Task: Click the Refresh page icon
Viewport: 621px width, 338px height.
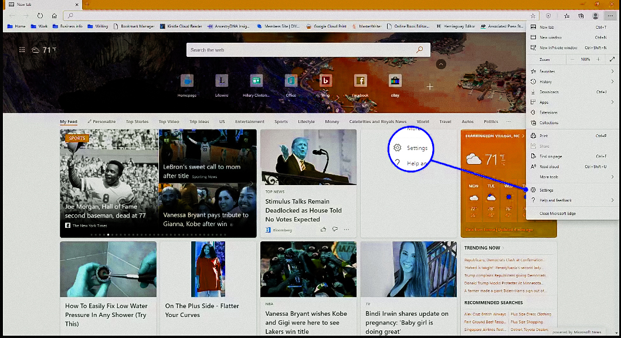Action: [x=40, y=16]
